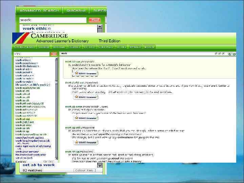Click scroll-down arrow of back window list

[x=100, y=165]
